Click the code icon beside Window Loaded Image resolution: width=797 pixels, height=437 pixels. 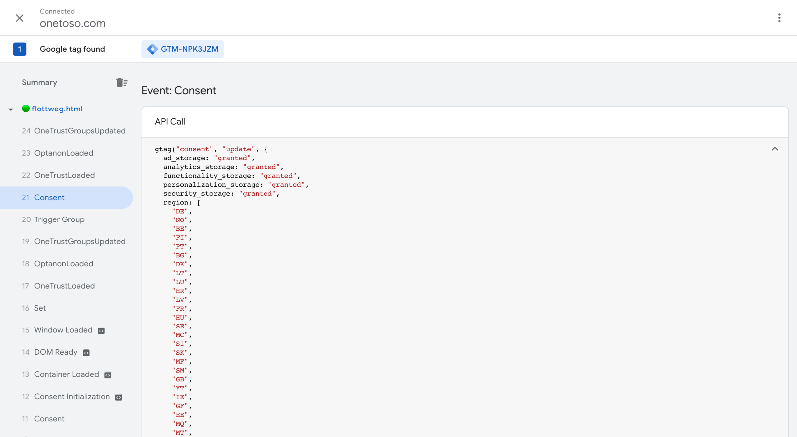coord(101,331)
